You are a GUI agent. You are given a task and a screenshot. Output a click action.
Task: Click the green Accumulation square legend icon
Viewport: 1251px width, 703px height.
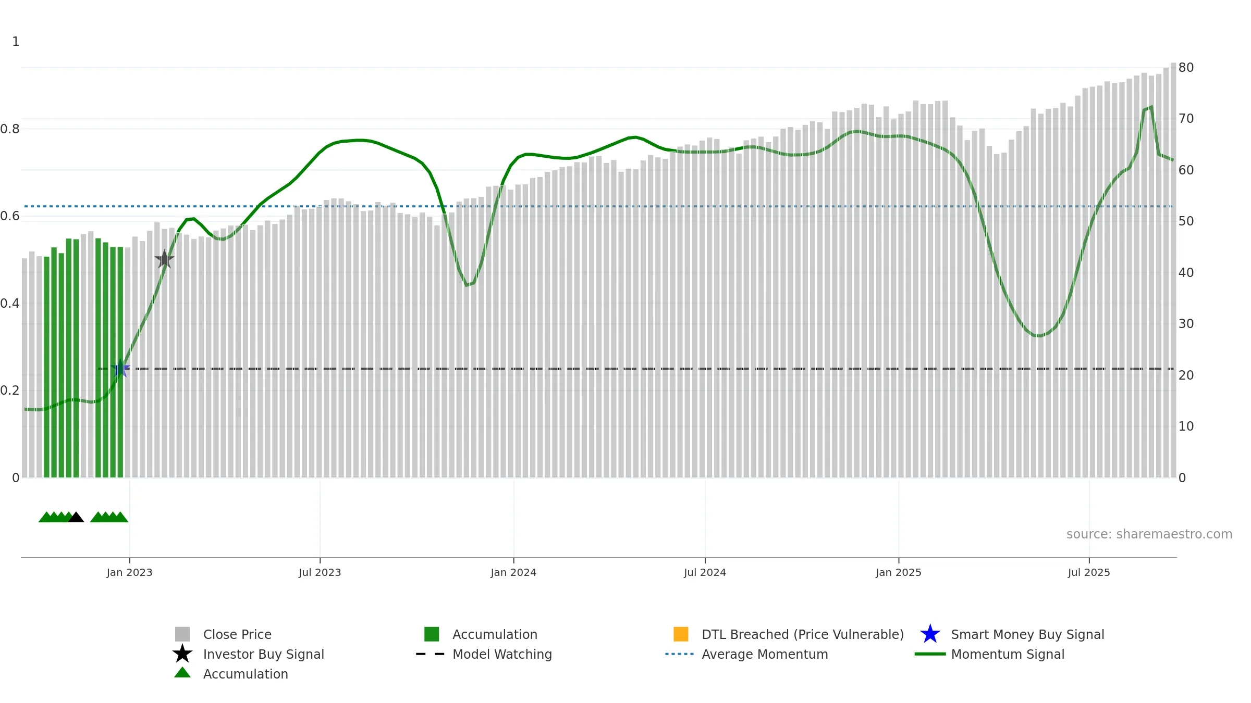tap(432, 634)
